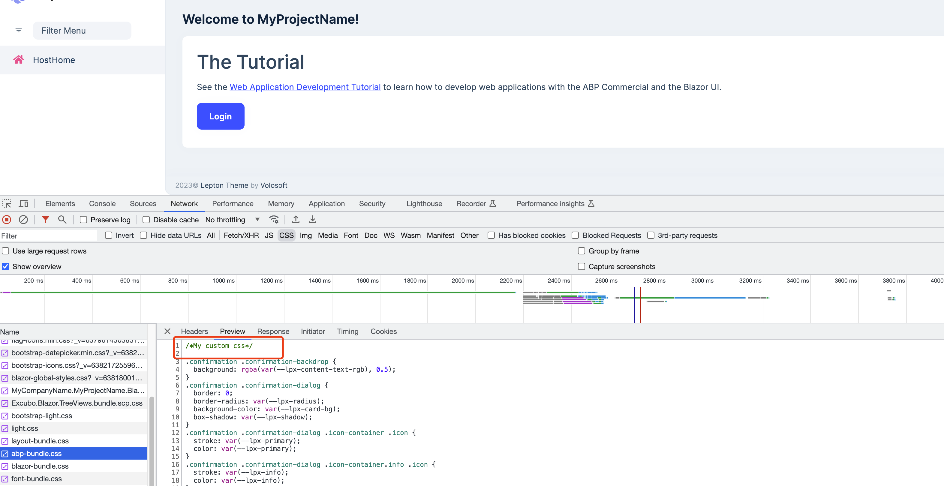The height and width of the screenshot is (486, 944).
Task: Click the import HAR upload icon
Action: click(296, 220)
